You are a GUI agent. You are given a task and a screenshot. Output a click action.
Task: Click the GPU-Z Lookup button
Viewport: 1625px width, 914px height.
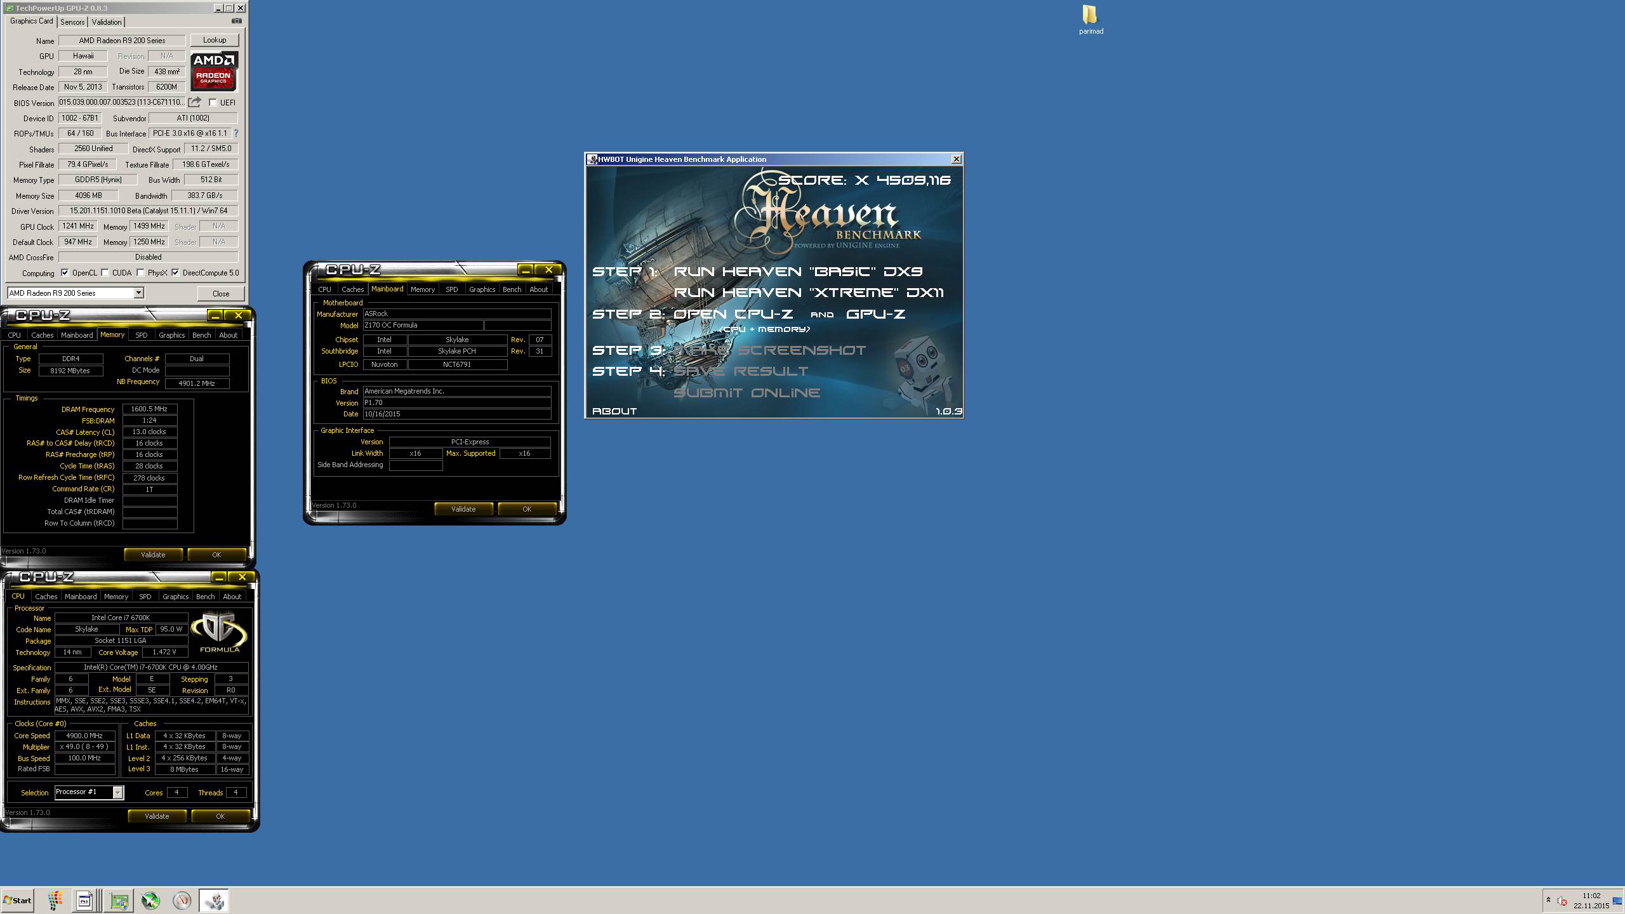[x=215, y=40]
